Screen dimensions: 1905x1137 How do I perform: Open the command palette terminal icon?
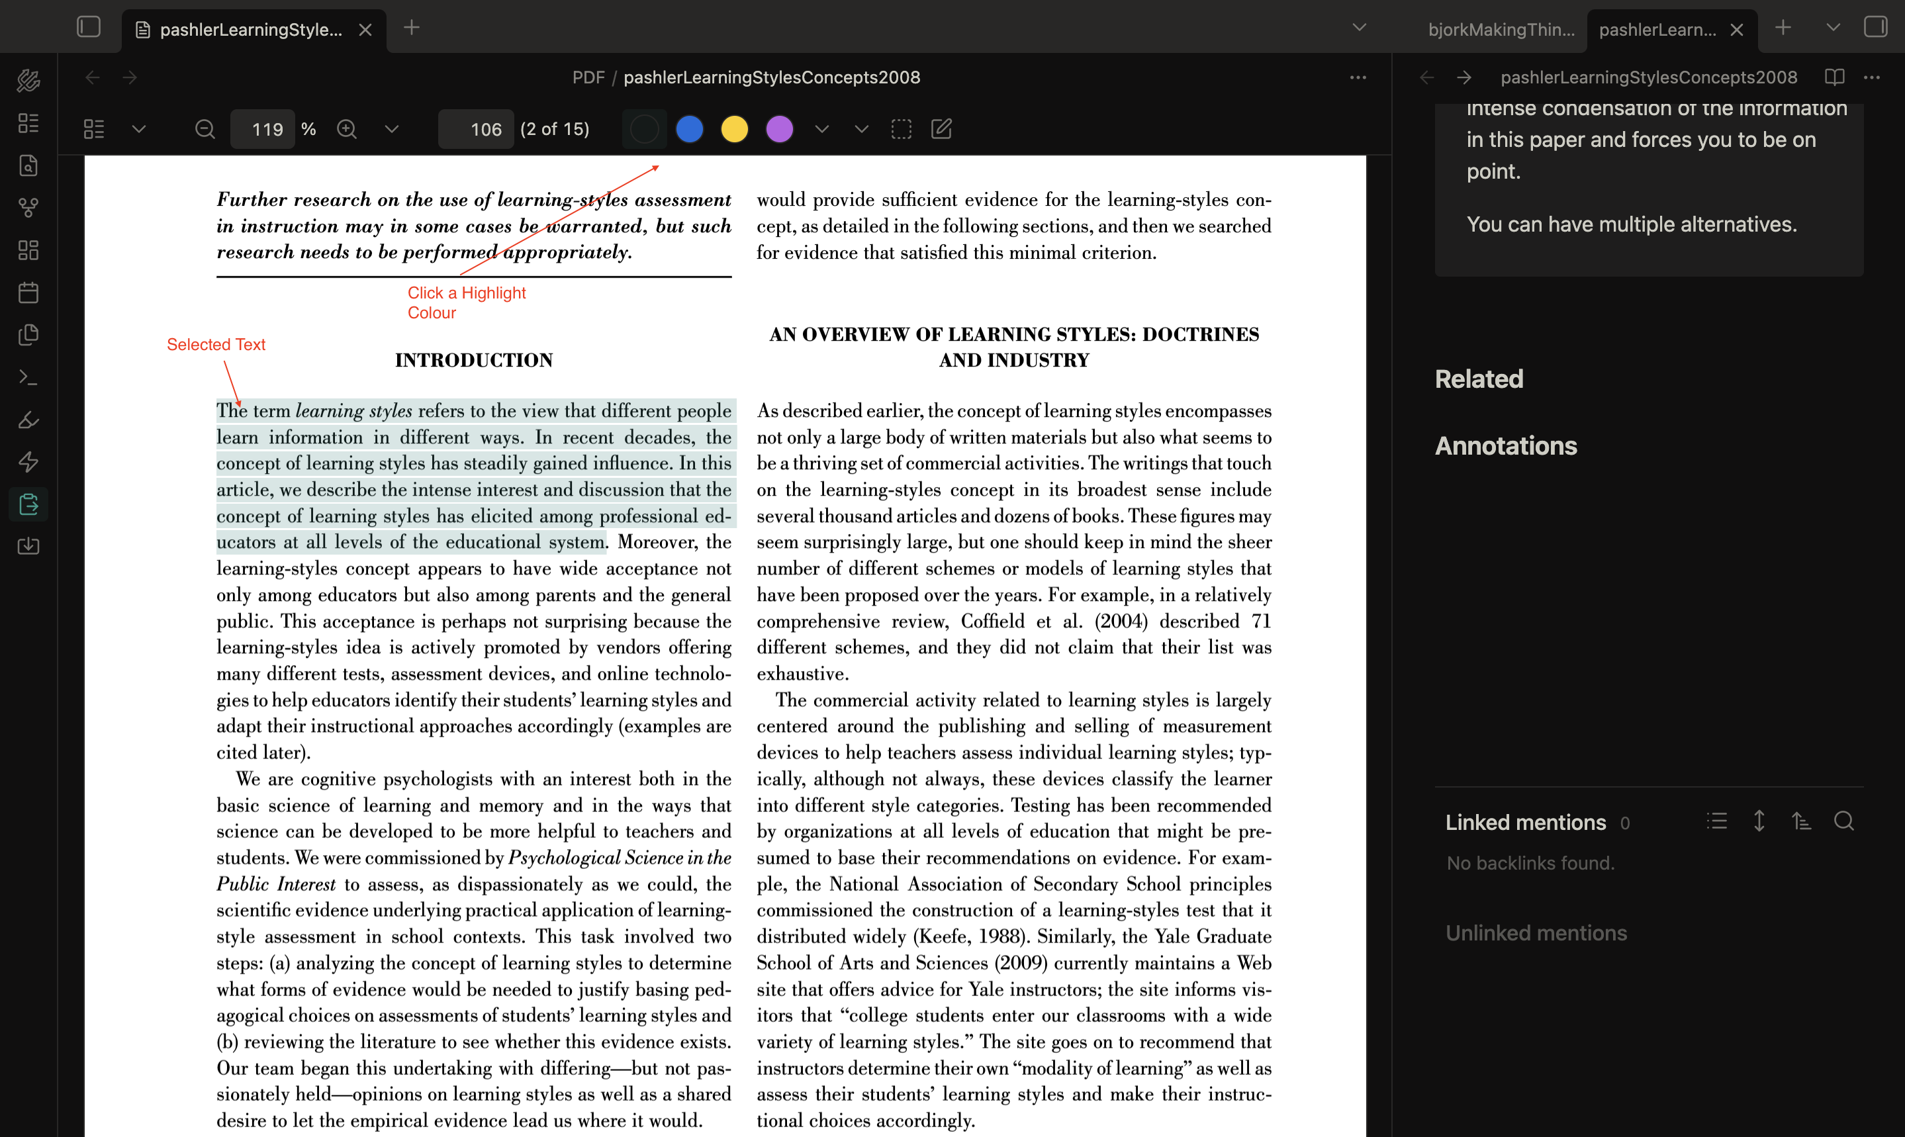[x=28, y=377]
